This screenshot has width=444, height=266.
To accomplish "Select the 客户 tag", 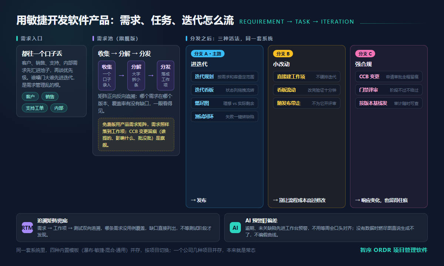I will click(x=30, y=97).
